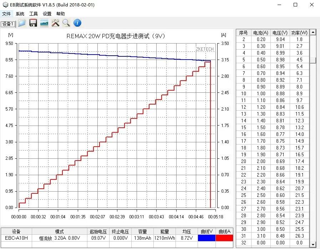The width and height of the screenshot is (320, 249).
Task: Click the [A] axis unit label
Action: (x=224, y=35)
